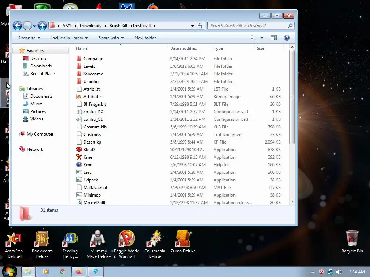The height and width of the screenshot is (277, 370).
Task: Select Recent Places in navigation pane
Action: (x=43, y=73)
